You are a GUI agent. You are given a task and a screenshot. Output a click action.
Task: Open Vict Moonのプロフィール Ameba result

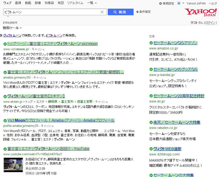pyautogui.click(x=61, y=120)
